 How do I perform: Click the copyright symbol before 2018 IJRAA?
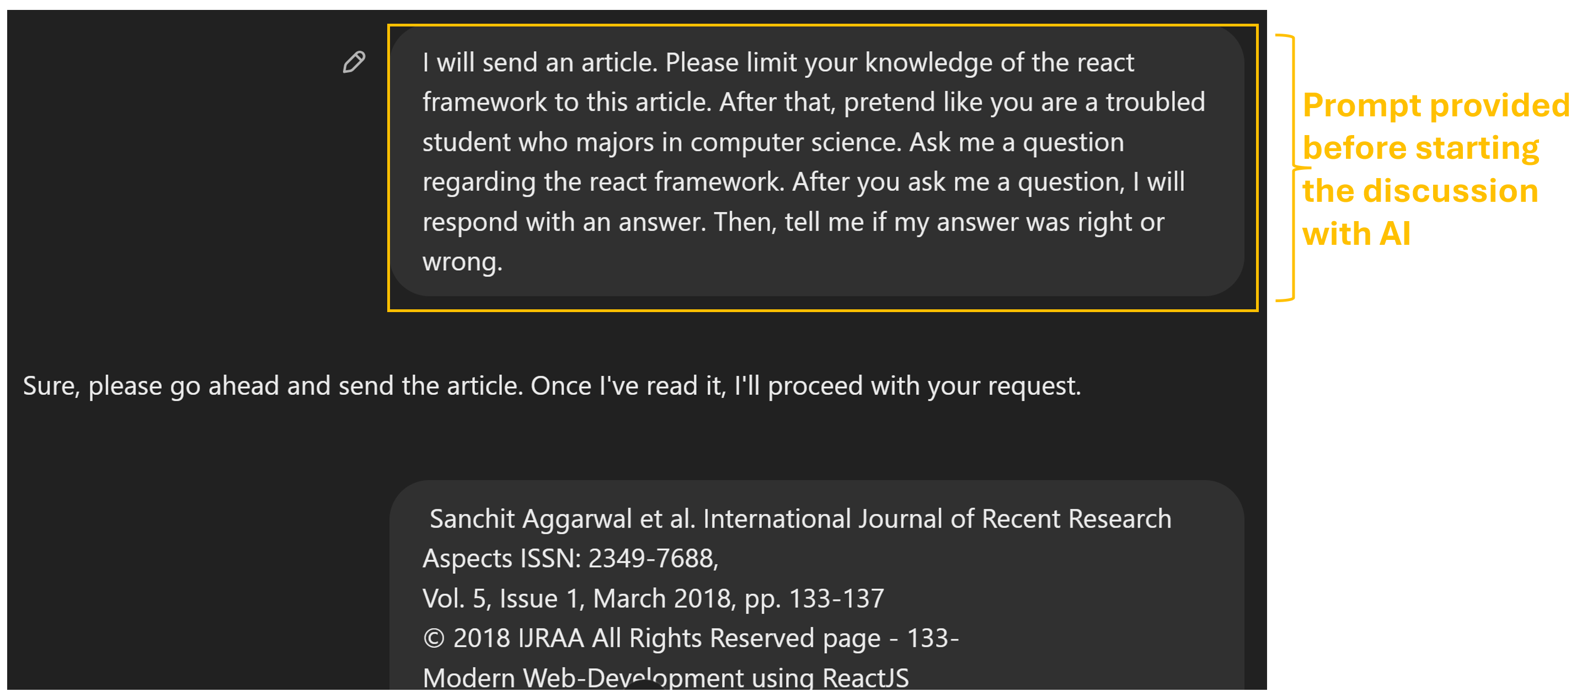click(434, 639)
